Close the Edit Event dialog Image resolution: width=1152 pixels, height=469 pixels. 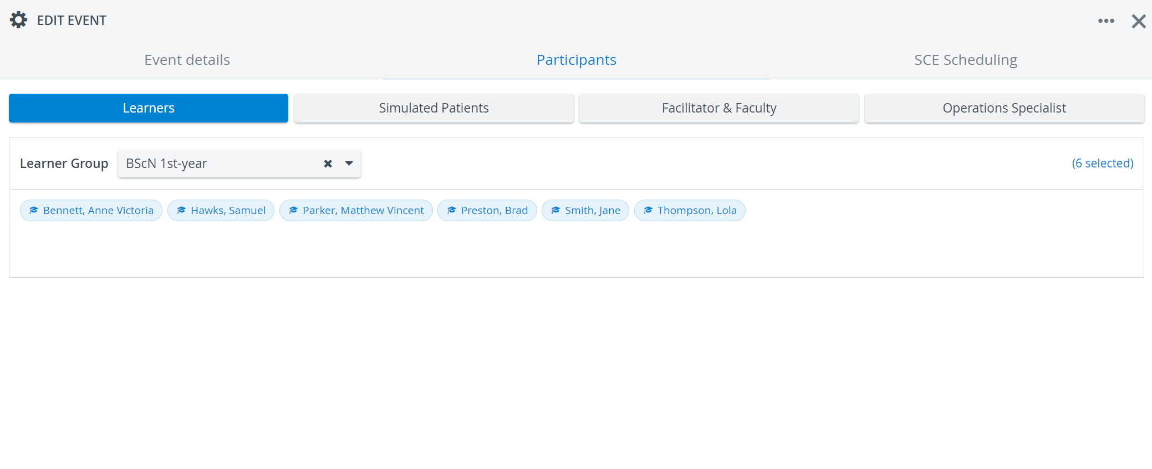pos(1139,21)
